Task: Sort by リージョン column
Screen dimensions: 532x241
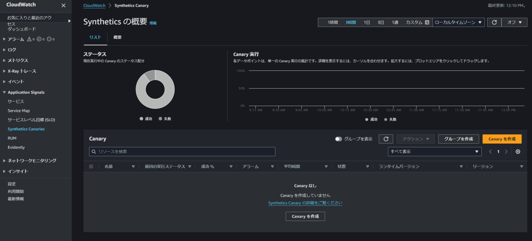Action: point(521,167)
